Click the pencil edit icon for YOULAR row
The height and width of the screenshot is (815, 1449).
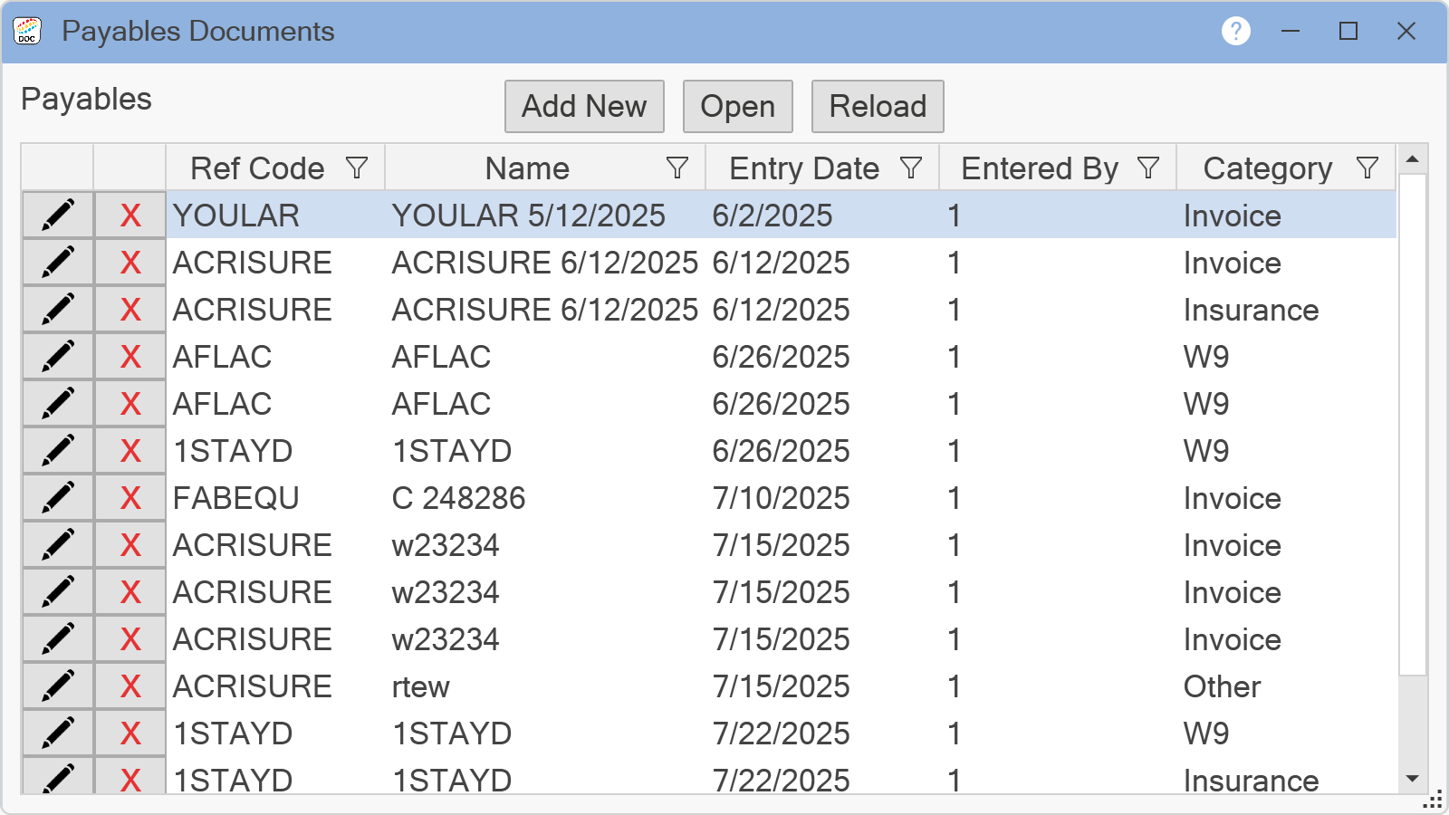coord(58,216)
